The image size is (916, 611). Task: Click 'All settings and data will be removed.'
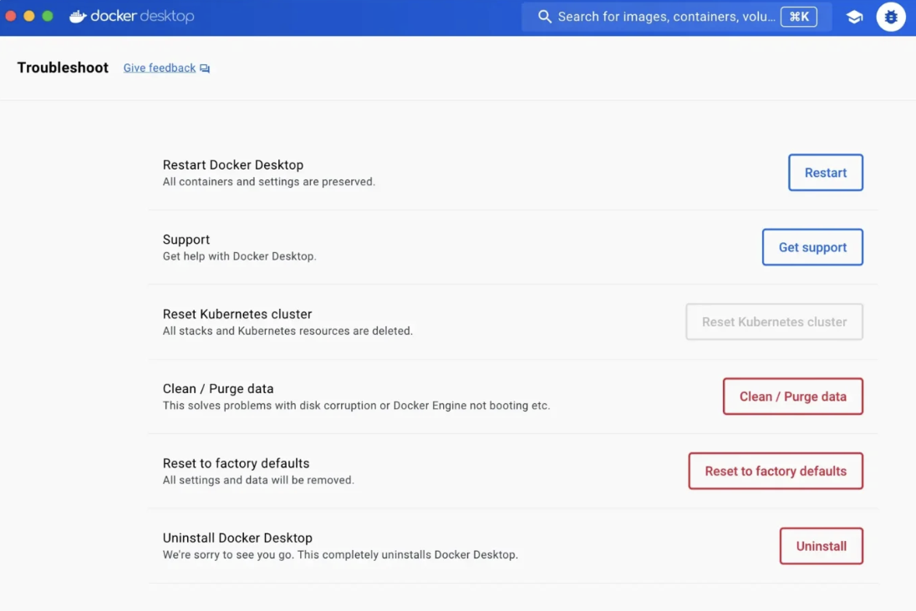click(258, 480)
